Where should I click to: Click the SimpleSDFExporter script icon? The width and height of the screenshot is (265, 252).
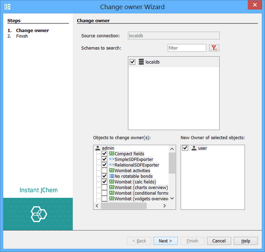[x=112, y=159]
